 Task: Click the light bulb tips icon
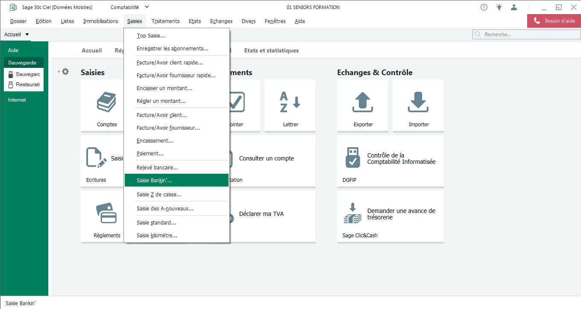[x=499, y=7]
